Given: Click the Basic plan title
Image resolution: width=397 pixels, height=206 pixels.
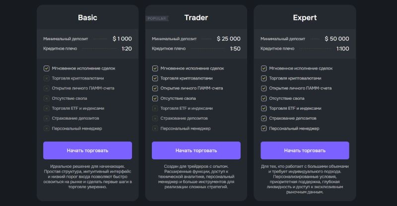Looking at the screenshot, I should point(87,18).
